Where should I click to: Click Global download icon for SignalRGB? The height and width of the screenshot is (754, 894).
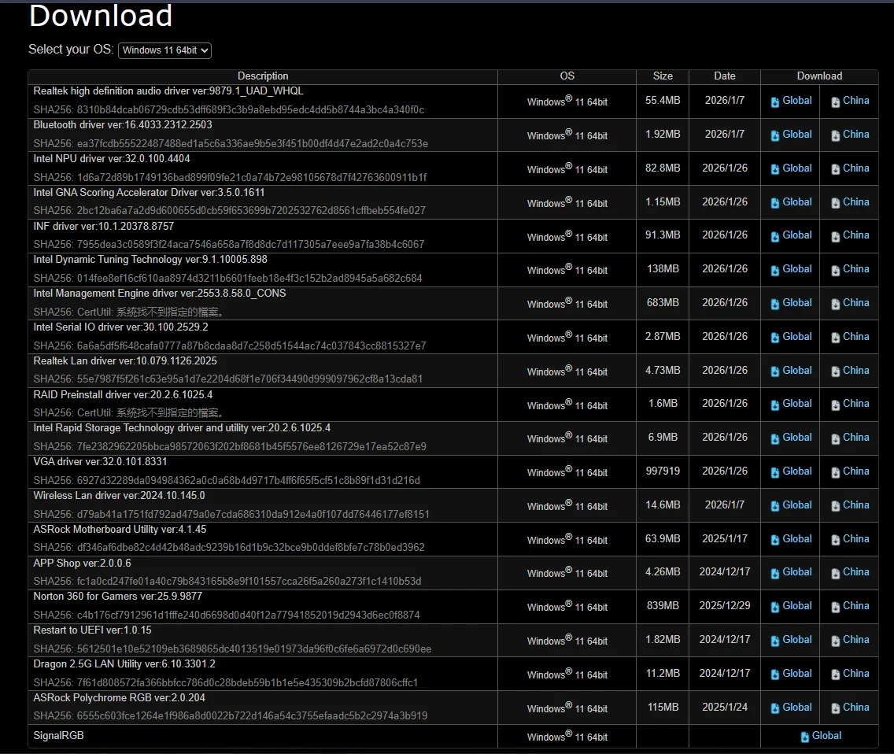pos(804,737)
